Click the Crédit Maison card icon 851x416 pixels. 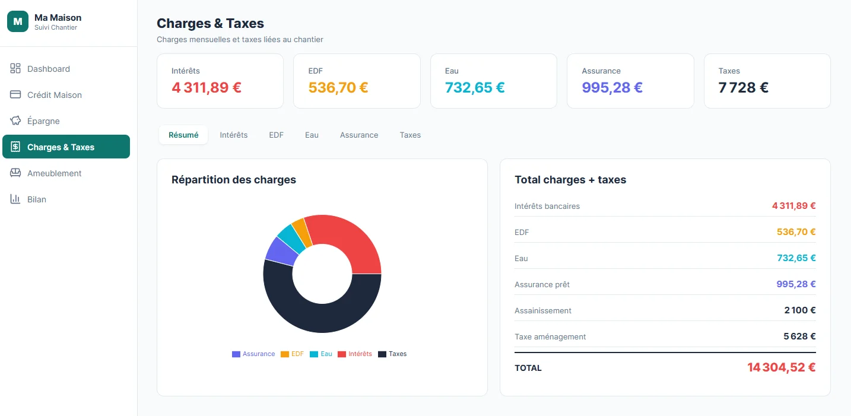[x=15, y=94]
